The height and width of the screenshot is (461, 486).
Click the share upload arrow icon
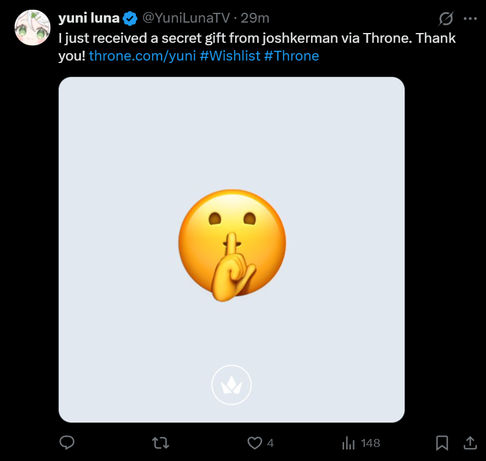coord(470,443)
